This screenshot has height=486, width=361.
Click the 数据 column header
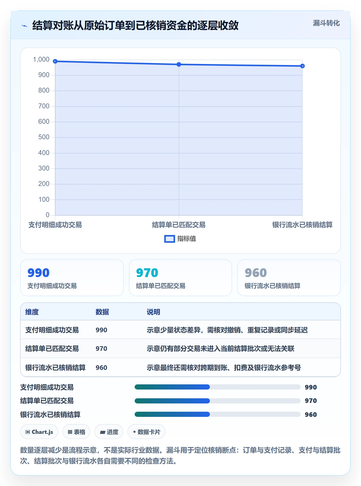102,312
